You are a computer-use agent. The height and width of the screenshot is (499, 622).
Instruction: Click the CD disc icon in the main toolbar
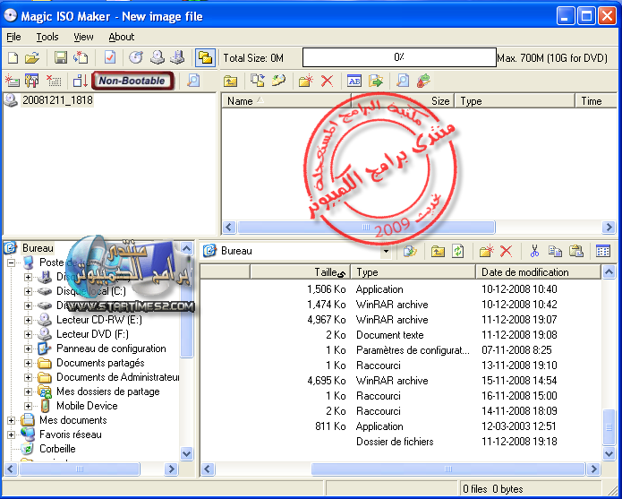[x=136, y=58]
